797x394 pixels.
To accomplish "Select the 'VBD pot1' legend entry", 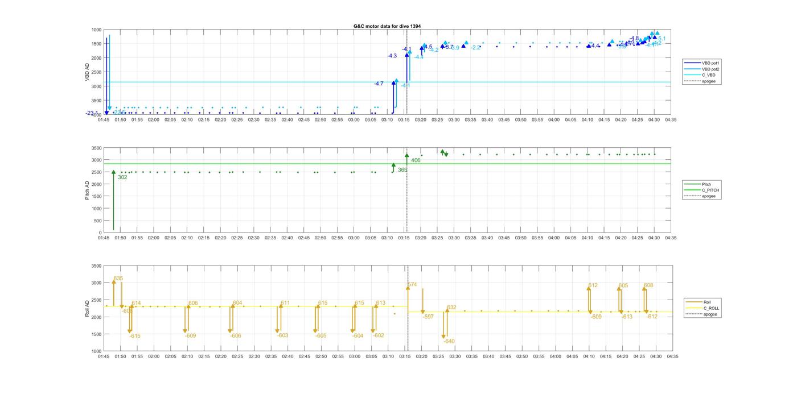I will tap(710, 63).
